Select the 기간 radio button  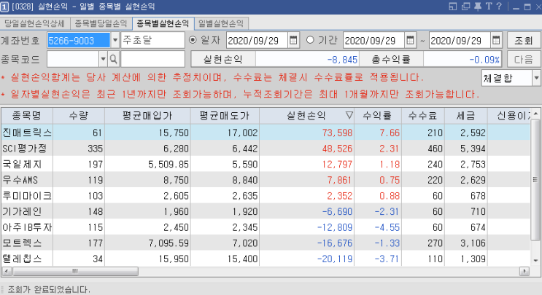pyautogui.click(x=310, y=40)
